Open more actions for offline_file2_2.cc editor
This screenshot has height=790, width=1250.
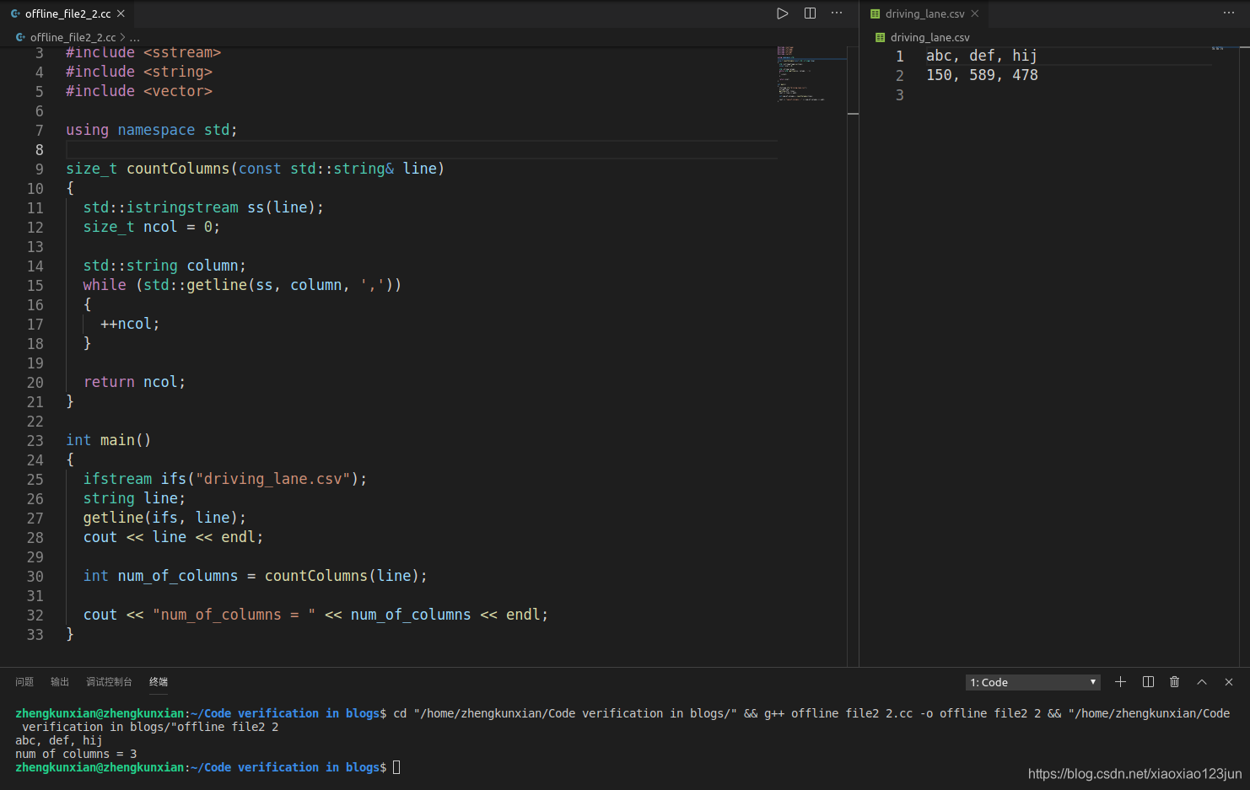click(x=837, y=13)
